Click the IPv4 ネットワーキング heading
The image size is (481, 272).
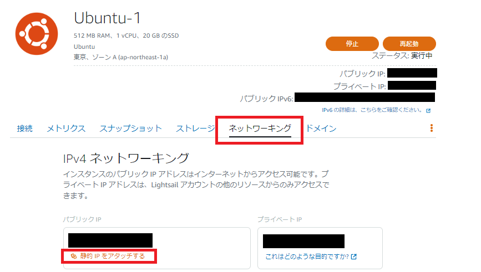(126, 158)
